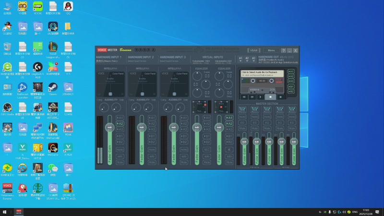
Task: Enable recorder B2 bus arrow
Action: click(x=291, y=91)
